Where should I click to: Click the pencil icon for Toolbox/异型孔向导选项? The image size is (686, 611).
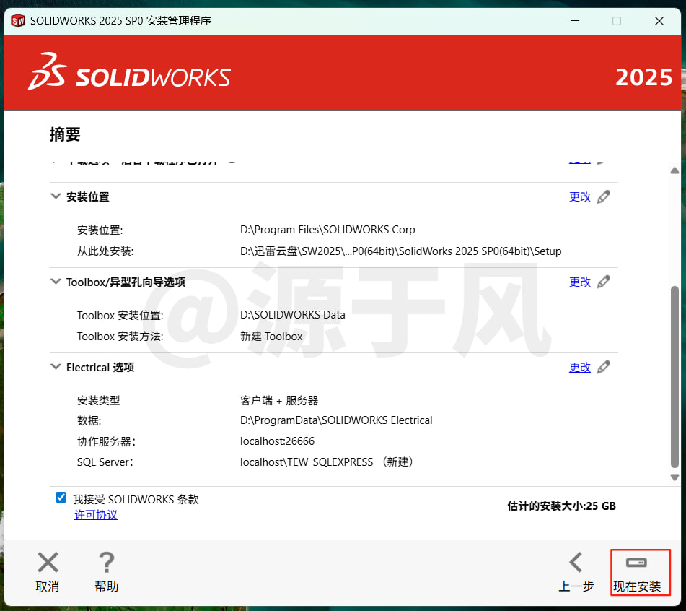603,282
